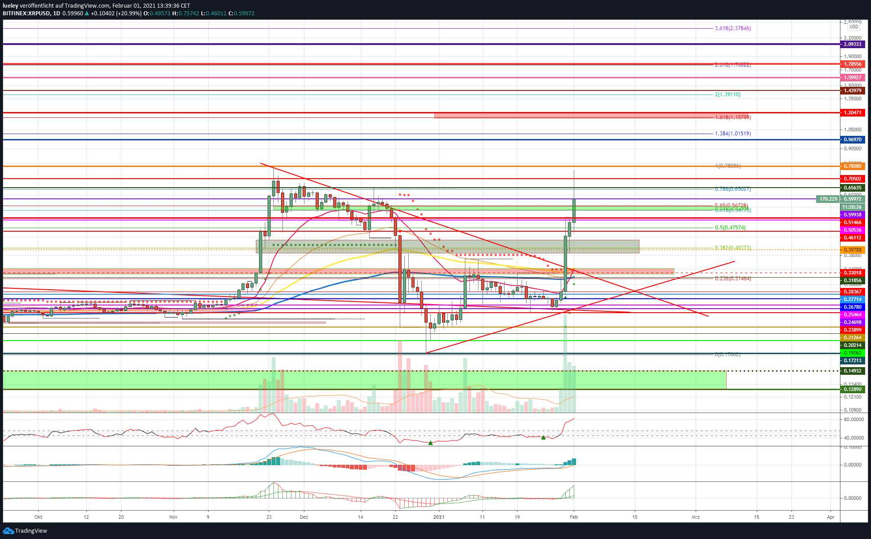The width and height of the screenshot is (871, 539).
Task: Click the 170.22% percentage change badge
Action: [x=828, y=199]
